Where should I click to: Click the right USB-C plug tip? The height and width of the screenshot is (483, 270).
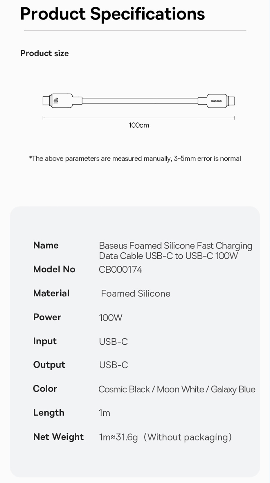click(x=231, y=101)
